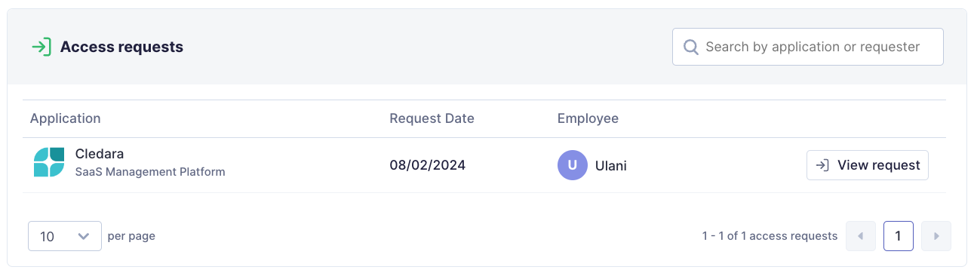
Task: Go to next page with right arrow
Action: pyautogui.click(x=936, y=236)
